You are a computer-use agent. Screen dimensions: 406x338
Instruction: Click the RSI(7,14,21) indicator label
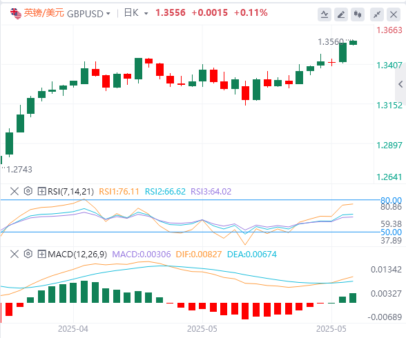click(70, 191)
